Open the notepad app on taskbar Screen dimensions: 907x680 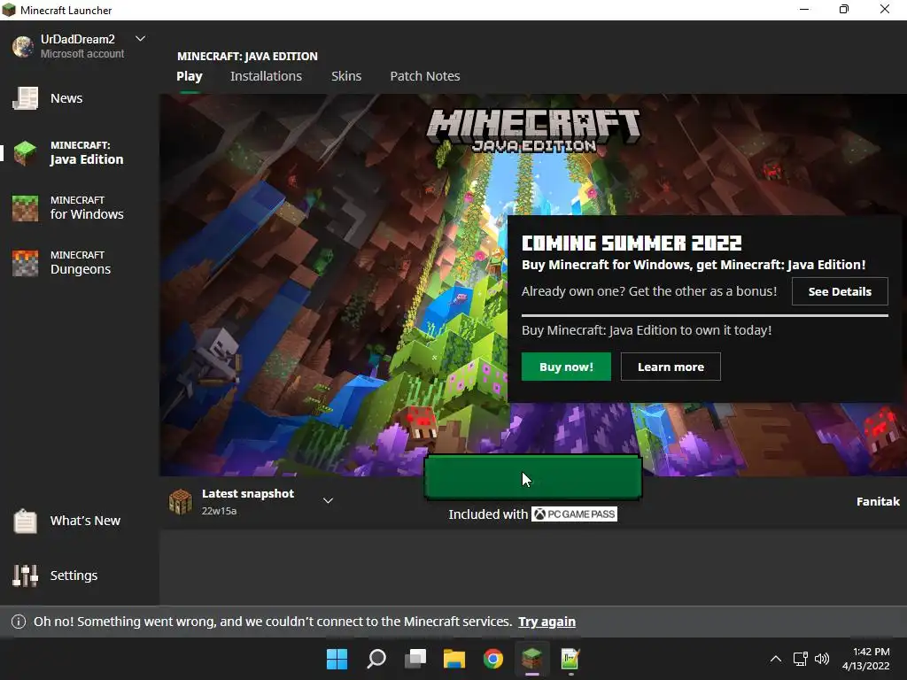click(x=570, y=659)
